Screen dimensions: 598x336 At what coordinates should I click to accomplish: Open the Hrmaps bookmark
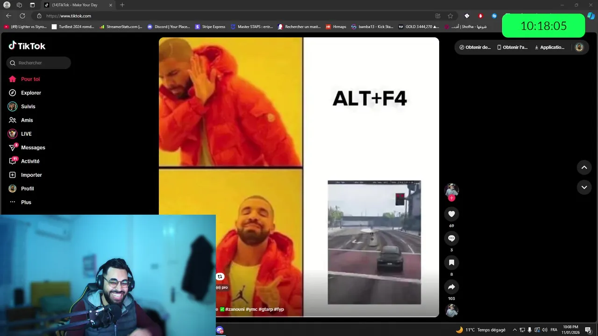(336, 27)
